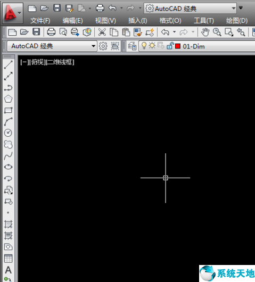This screenshot has height=282, width=255.
Task: Click Plot printer in quick access toolbar
Action: 100,8
